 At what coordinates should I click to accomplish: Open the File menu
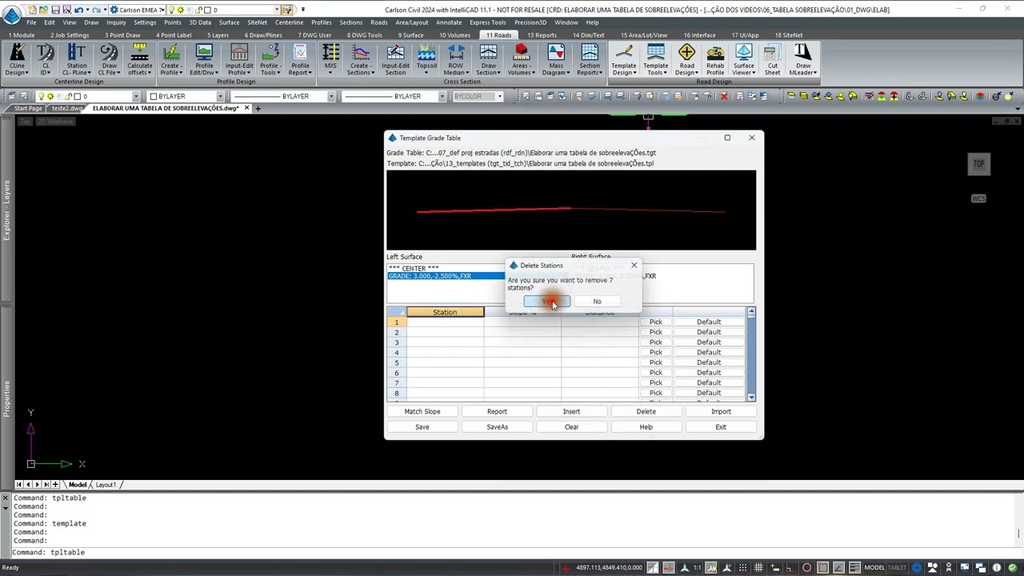click(x=31, y=22)
